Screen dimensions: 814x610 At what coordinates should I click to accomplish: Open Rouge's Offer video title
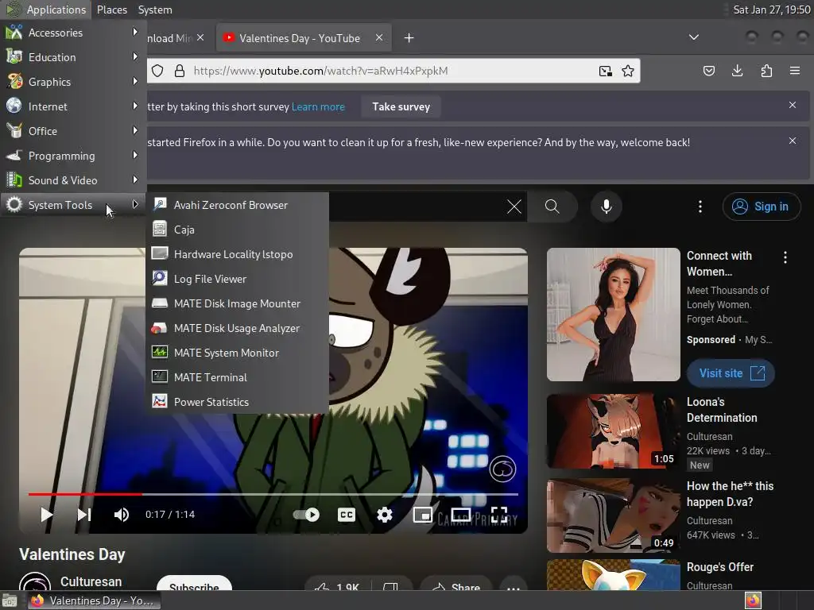point(719,567)
